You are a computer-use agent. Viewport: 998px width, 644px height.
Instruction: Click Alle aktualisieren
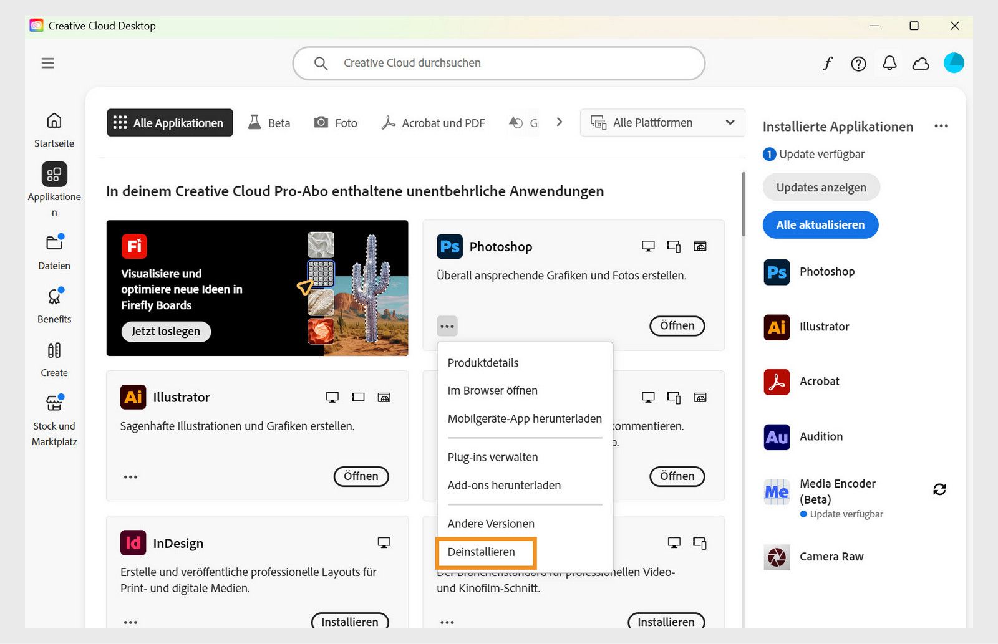click(820, 225)
